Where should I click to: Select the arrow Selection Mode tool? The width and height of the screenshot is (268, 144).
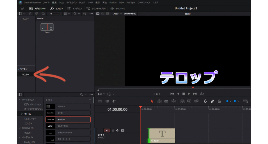click(152, 101)
